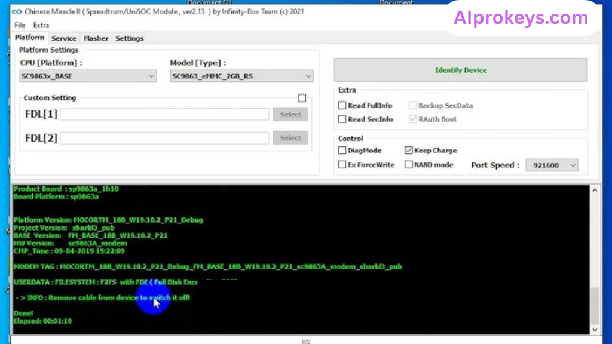Enable Read FullInfo checkbox

[342, 105]
